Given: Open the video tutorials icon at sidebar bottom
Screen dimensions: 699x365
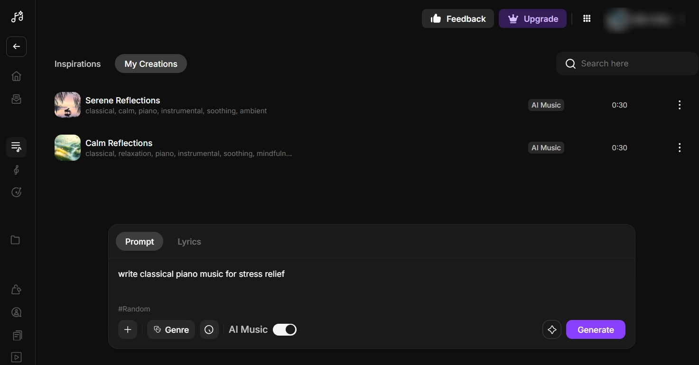Looking at the screenshot, I should point(16,357).
